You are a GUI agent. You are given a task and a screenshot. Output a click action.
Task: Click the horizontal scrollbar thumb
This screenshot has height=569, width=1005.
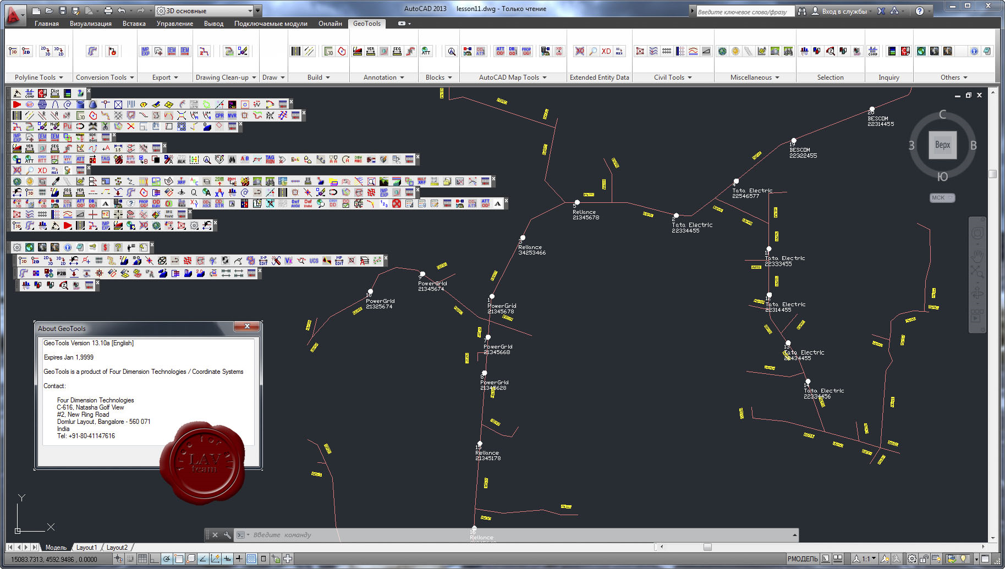(707, 547)
